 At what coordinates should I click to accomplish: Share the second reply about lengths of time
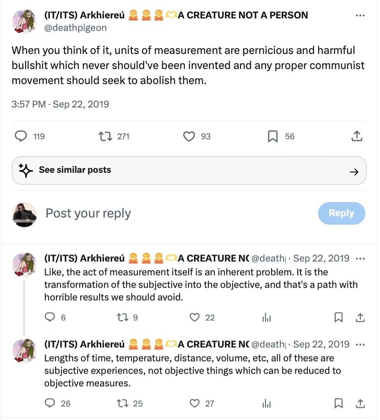pos(360,403)
